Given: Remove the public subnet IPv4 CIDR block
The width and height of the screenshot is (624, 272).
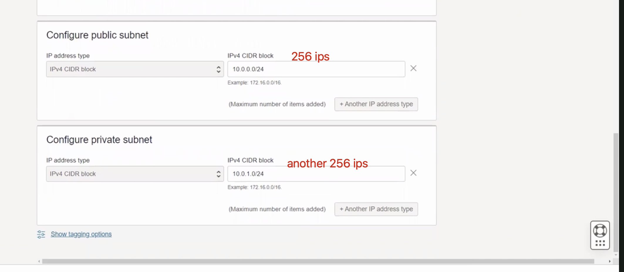Looking at the screenshot, I should pyautogui.click(x=413, y=68).
